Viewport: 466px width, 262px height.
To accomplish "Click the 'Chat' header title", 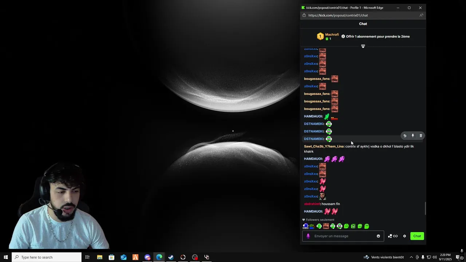I will click(x=363, y=24).
